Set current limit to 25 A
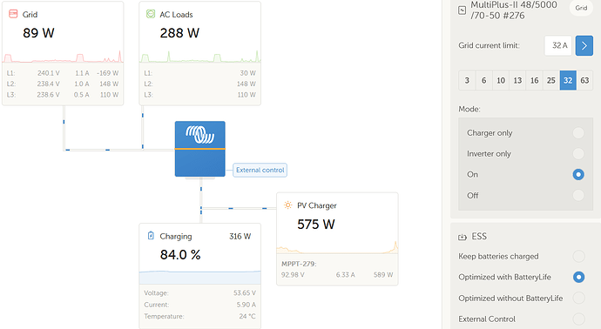Screen dimensions: 601x329 (x=551, y=80)
